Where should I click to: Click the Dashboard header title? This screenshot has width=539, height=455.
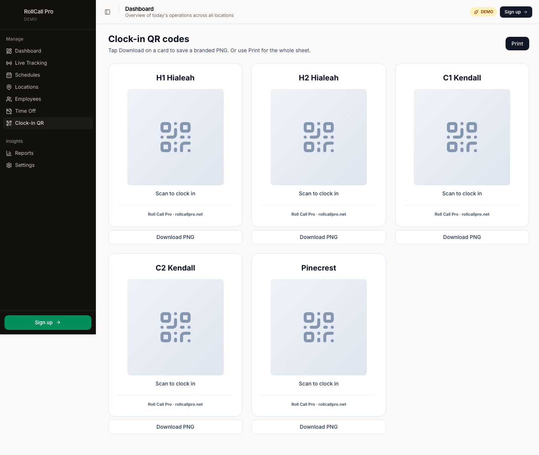tap(139, 9)
